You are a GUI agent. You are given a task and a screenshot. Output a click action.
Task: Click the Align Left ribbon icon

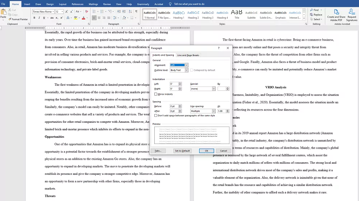(94, 18)
